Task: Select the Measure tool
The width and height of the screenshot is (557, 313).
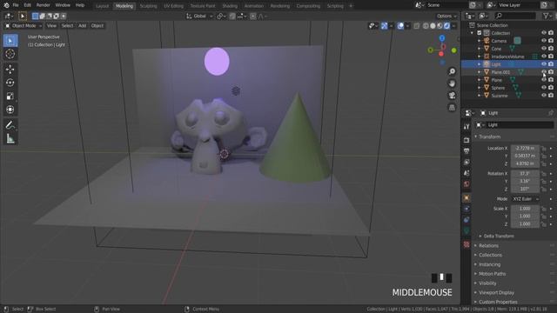Action: (10, 138)
